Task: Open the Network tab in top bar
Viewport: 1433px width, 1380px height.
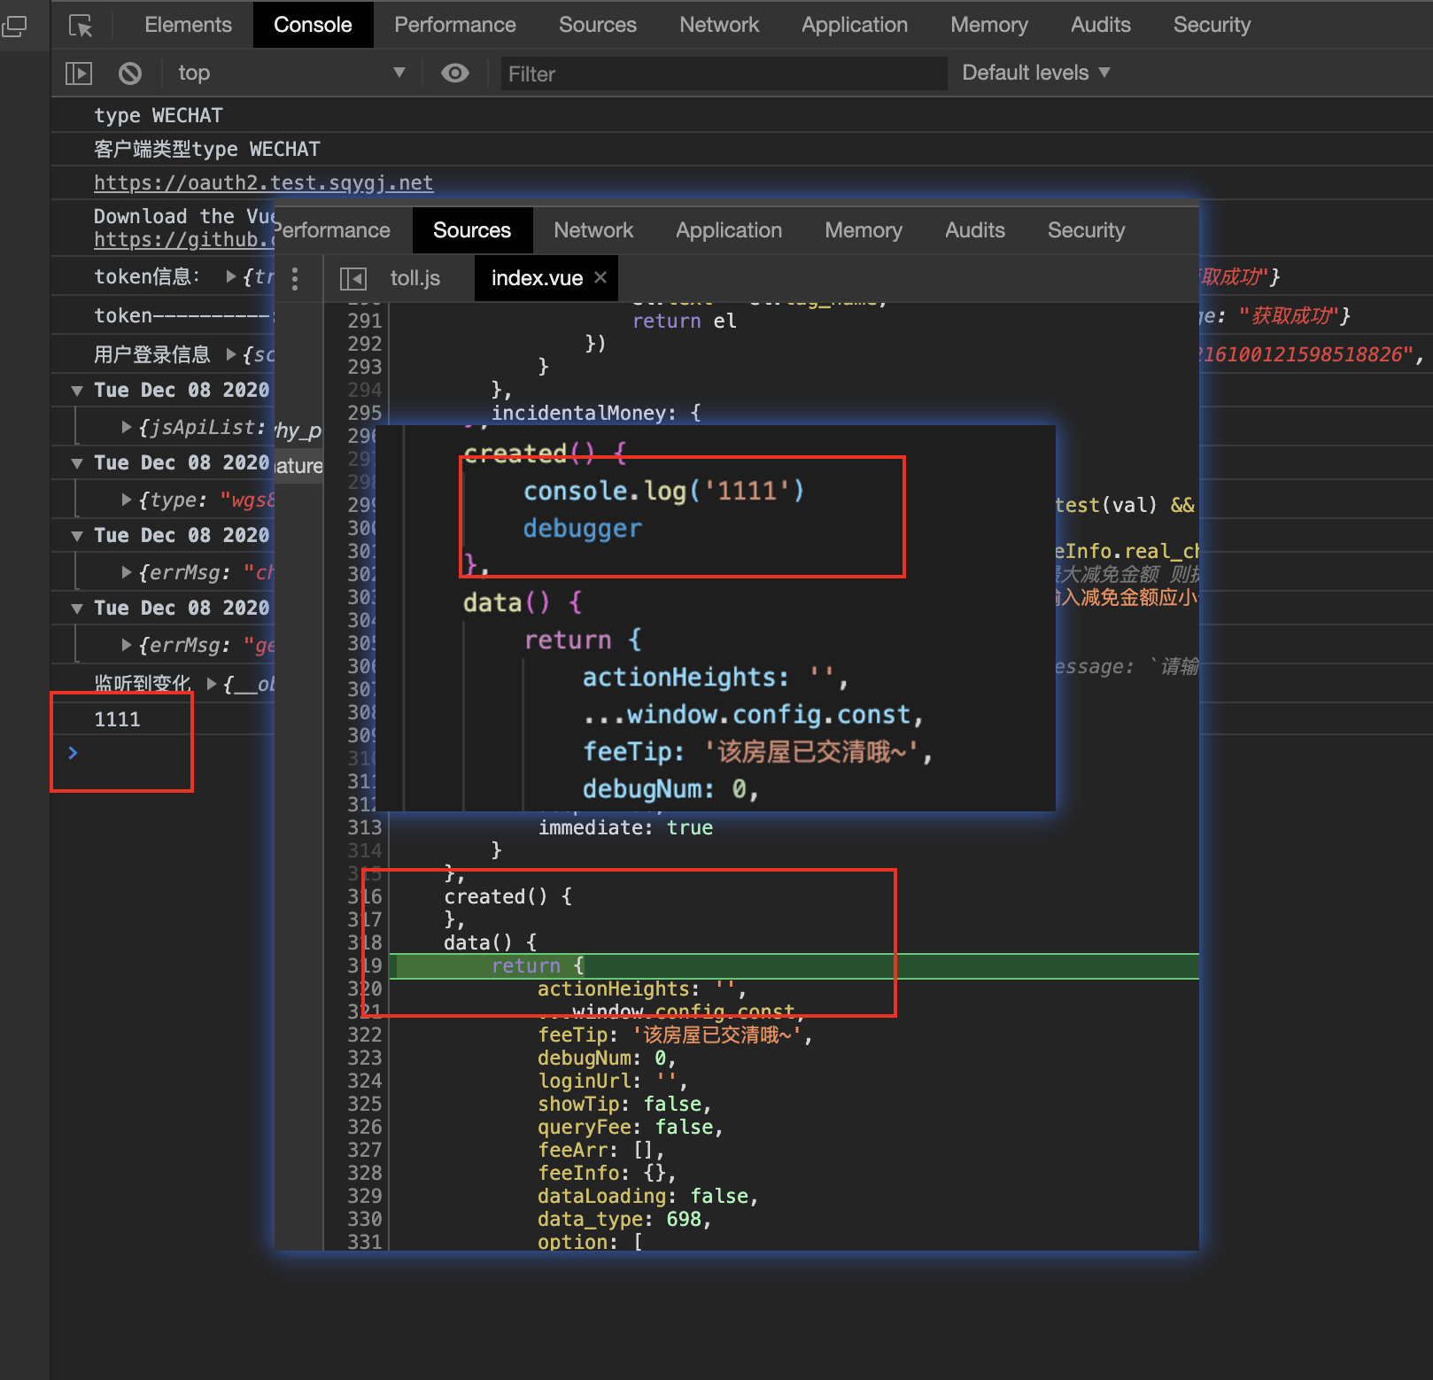Action: (x=718, y=25)
